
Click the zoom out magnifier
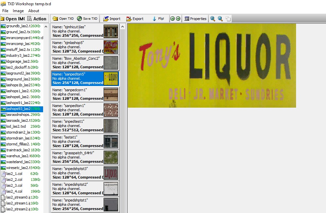220,19
